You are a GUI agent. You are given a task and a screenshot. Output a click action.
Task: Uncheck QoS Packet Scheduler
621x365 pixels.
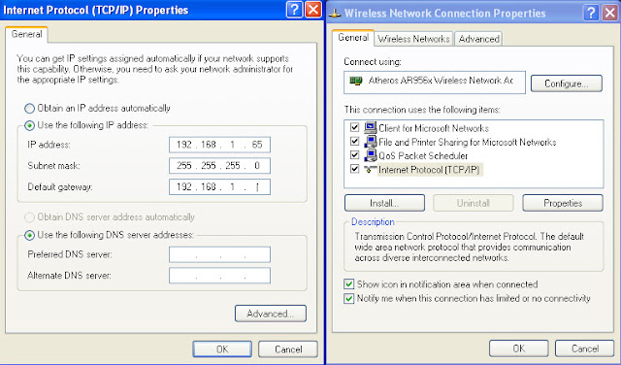(354, 155)
